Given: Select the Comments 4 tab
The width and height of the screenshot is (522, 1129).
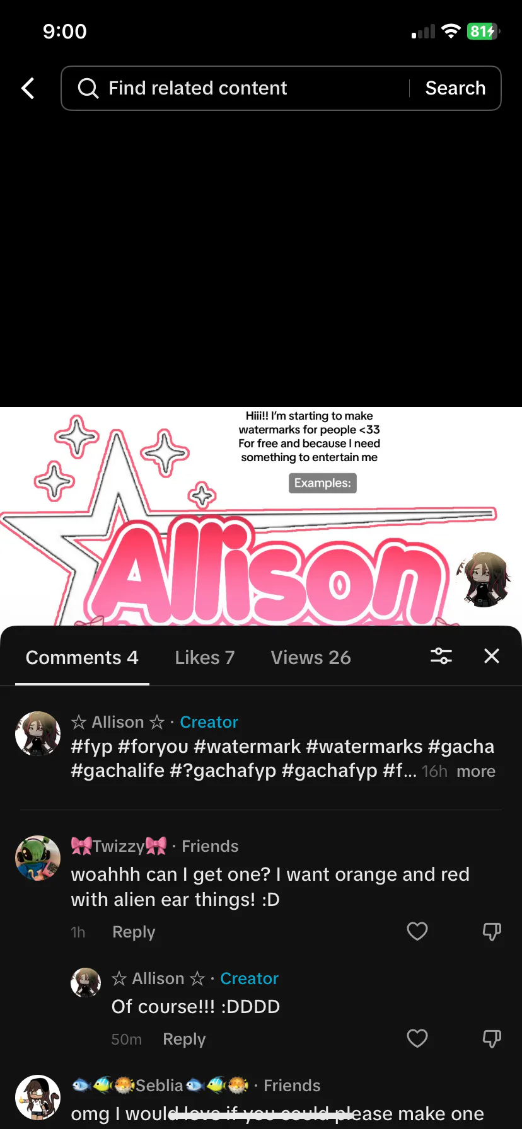Looking at the screenshot, I should (x=82, y=657).
